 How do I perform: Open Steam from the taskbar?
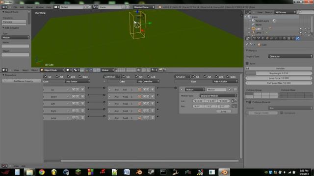(151, 172)
